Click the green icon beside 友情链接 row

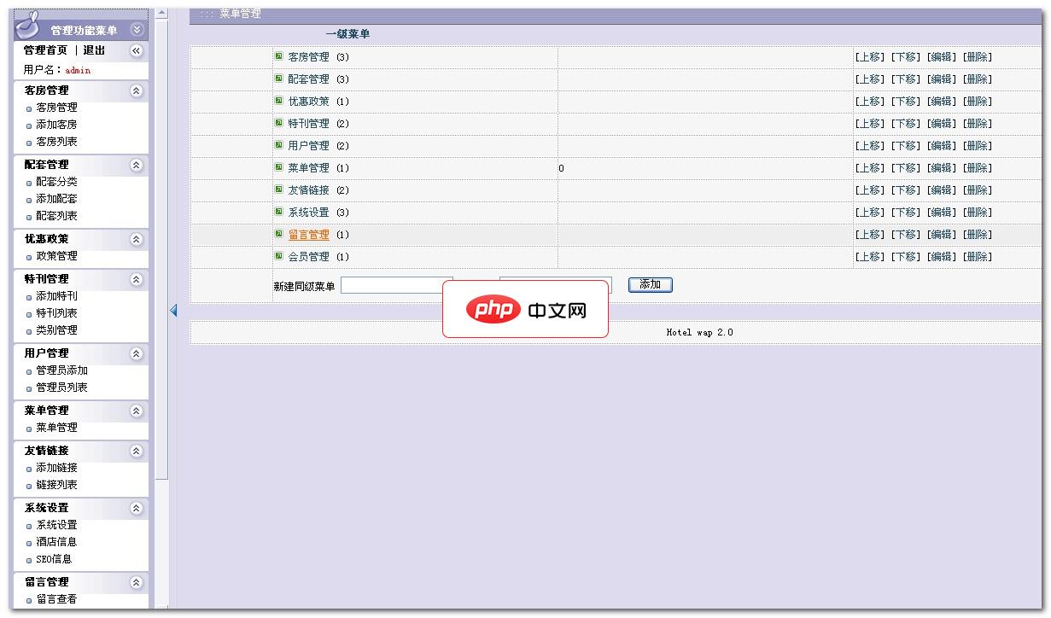278,189
